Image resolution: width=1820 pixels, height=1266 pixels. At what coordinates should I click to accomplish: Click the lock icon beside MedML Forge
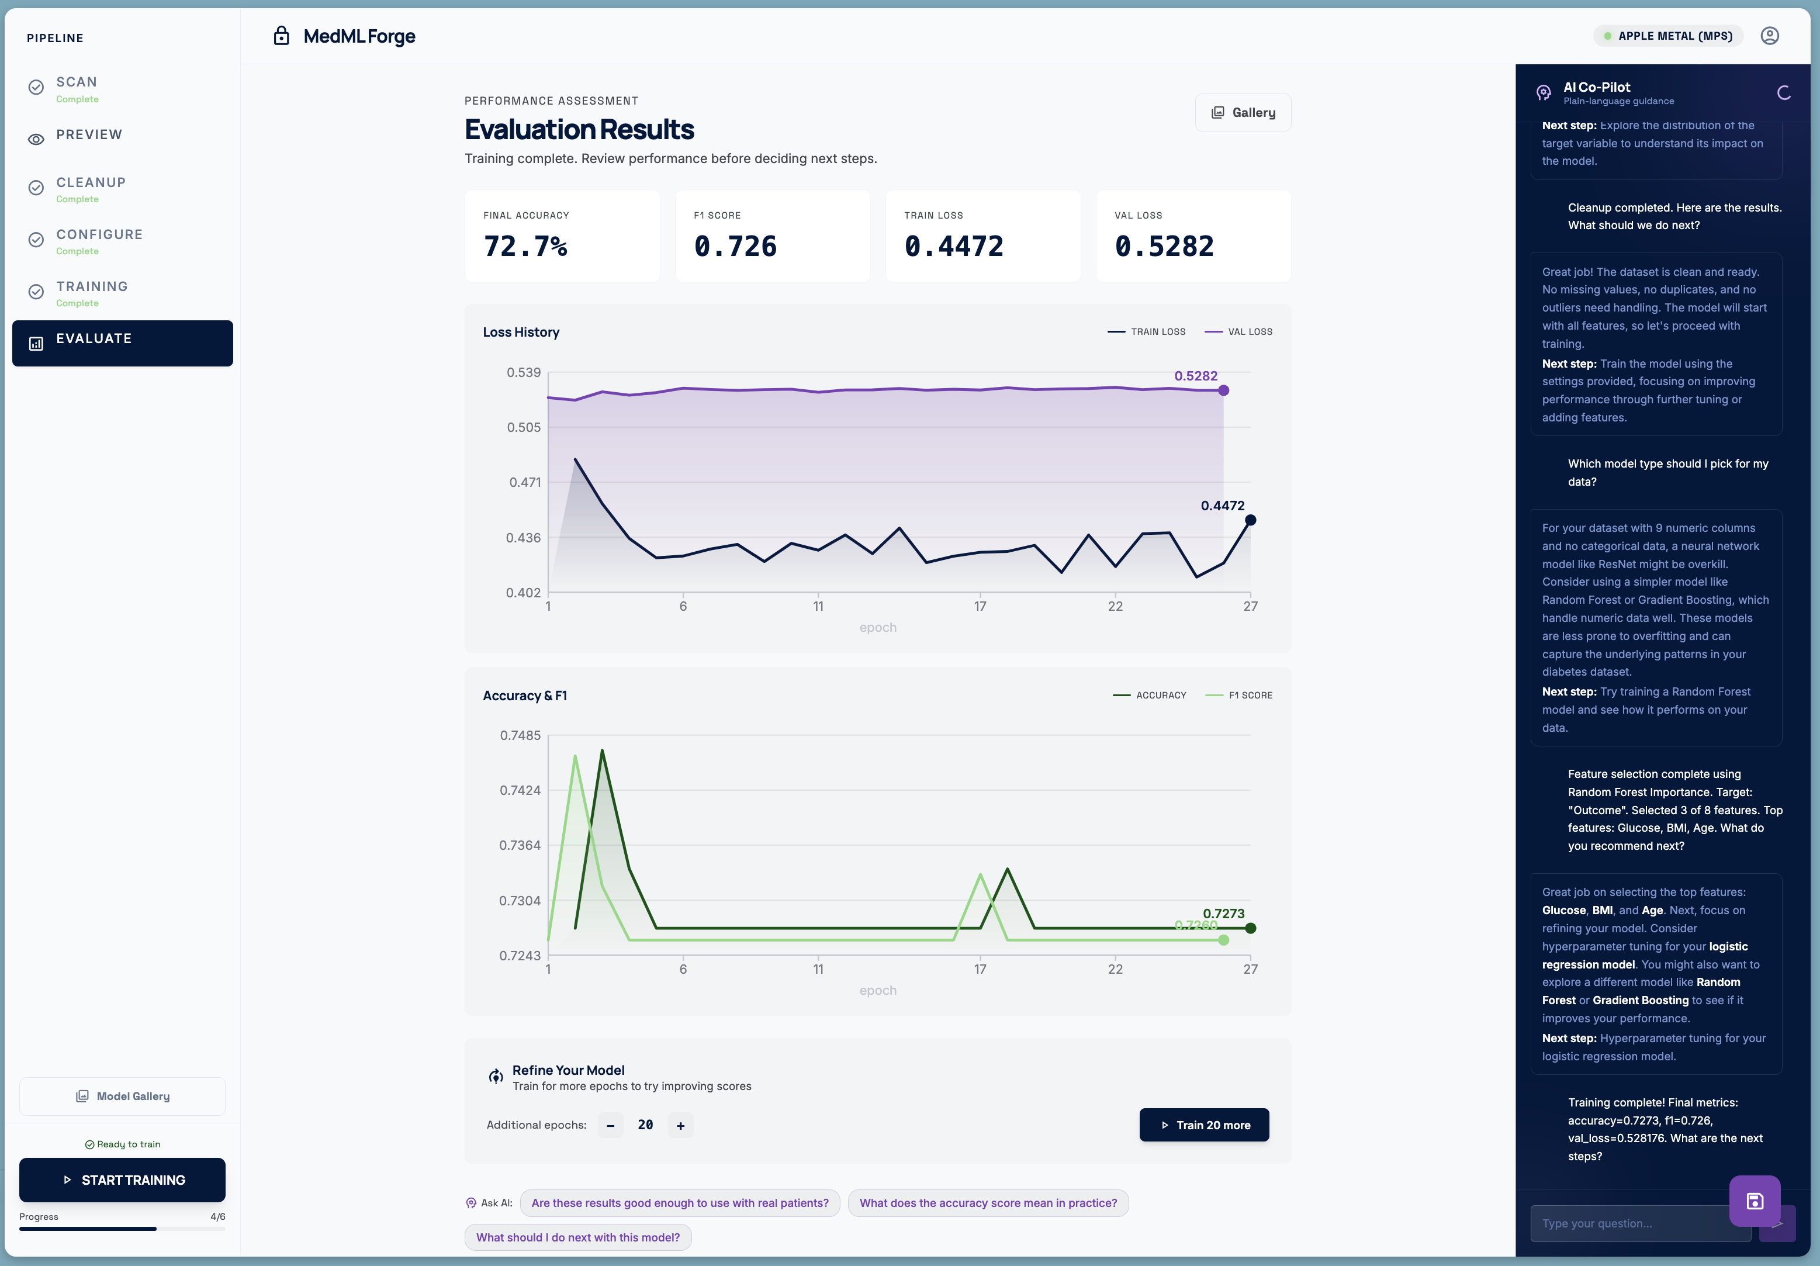(281, 36)
